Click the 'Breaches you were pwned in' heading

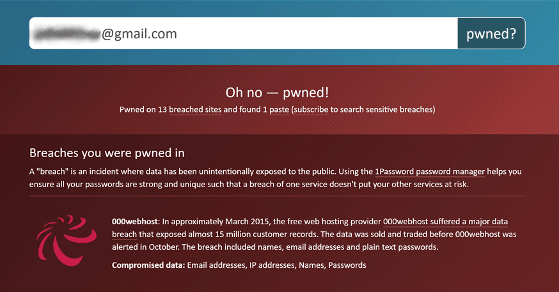click(x=107, y=153)
